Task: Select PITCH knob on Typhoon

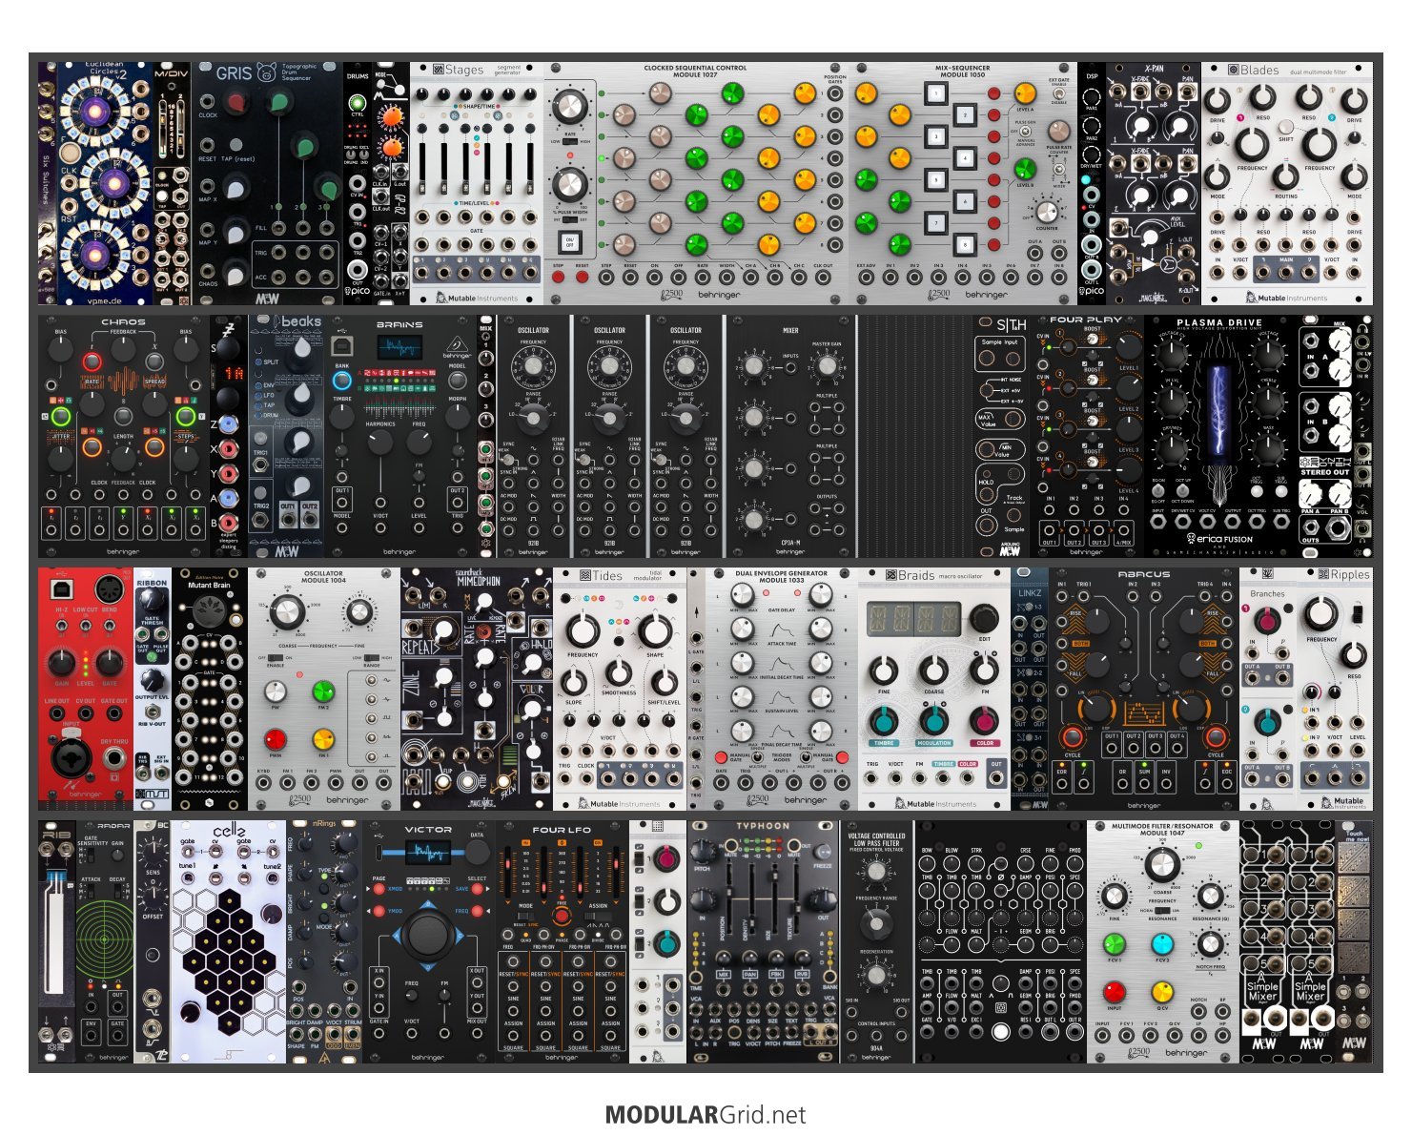Action: click(x=704, y=850)
